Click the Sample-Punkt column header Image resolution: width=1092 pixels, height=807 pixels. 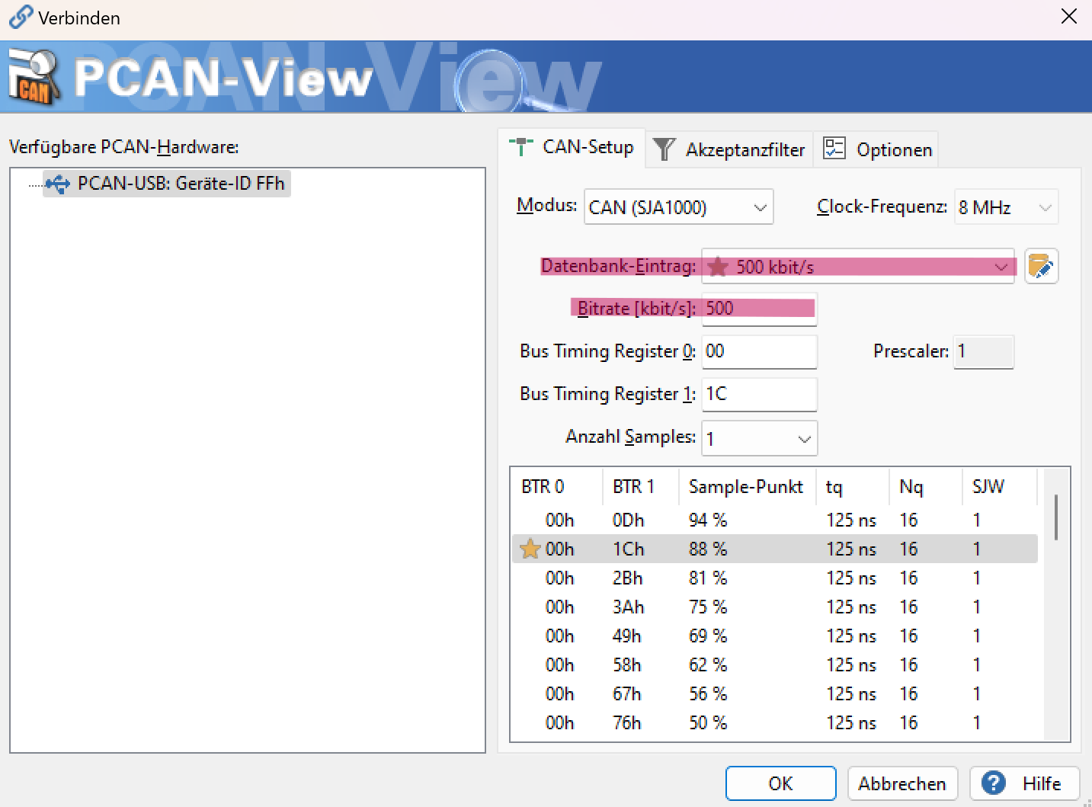click(x=748, y=486)
